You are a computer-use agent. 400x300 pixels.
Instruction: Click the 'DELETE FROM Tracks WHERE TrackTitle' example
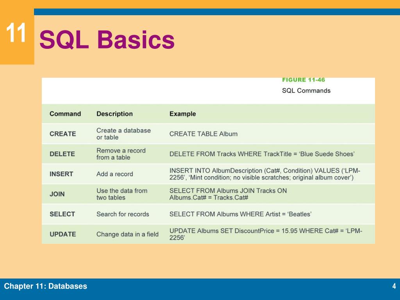click(x=262, y=154)
